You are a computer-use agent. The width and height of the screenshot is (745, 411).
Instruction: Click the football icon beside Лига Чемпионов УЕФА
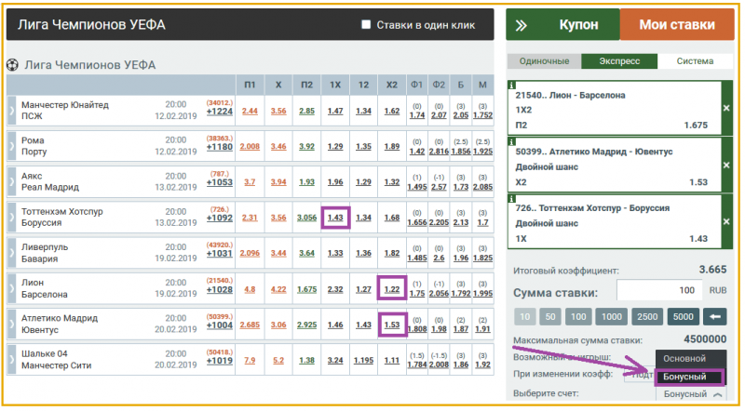[13, 64]
